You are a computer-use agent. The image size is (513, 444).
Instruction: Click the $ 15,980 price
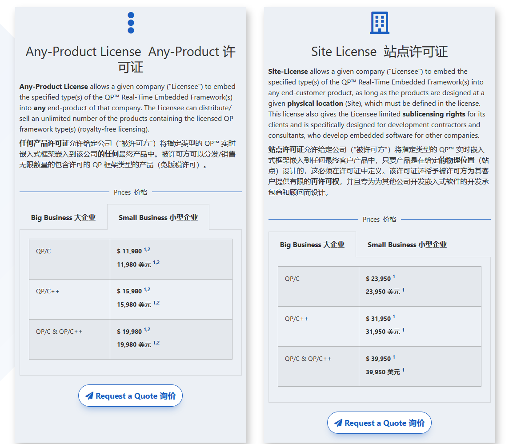129,291
